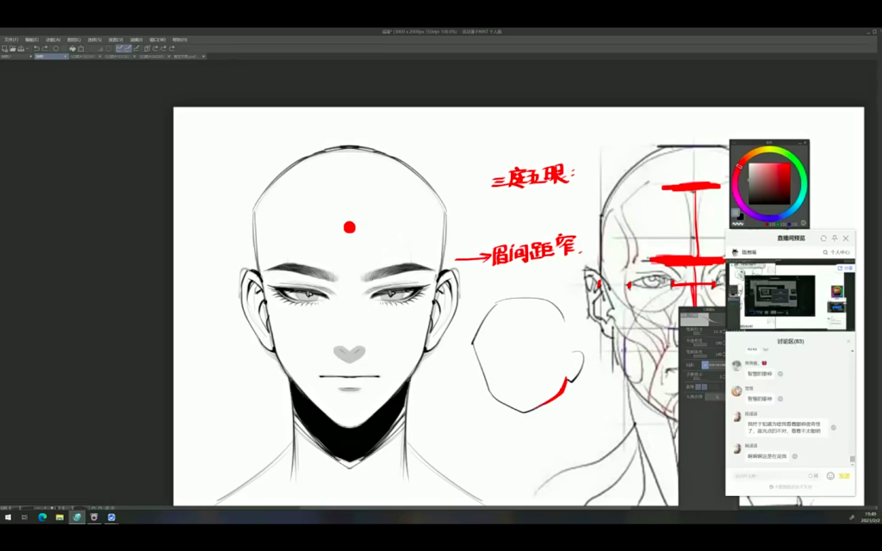Swap to the sub drawing color square
The height and width of the screenshot is (551, 882).
click(742, 218)
